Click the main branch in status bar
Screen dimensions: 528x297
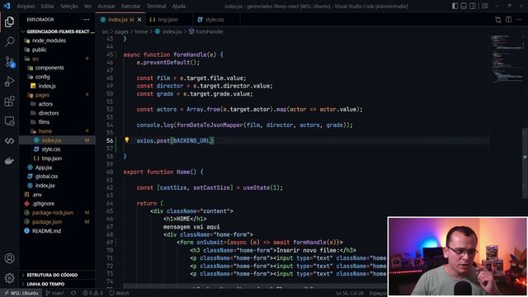(x=54, y=293)
